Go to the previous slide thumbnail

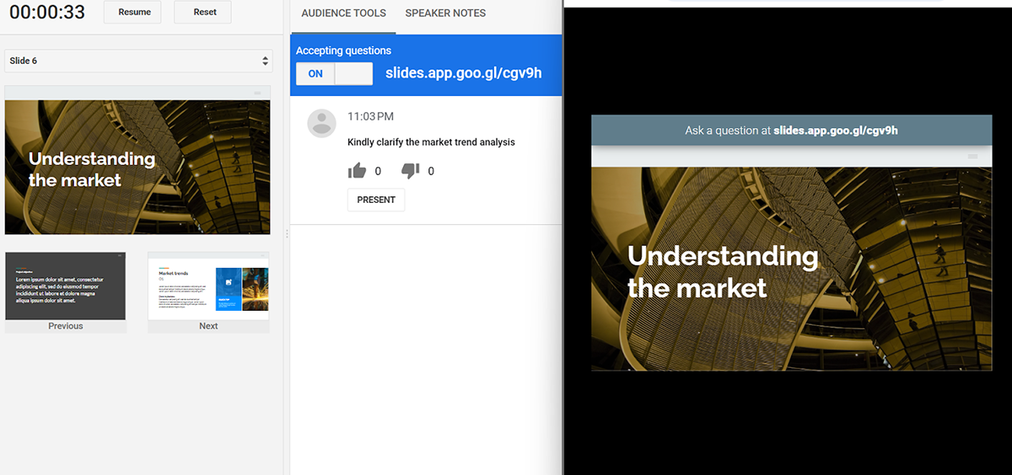(x=66, y=286)
